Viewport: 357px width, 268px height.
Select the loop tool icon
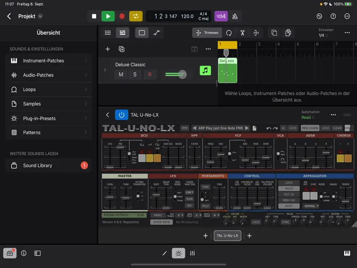click(x=229, y=33)
